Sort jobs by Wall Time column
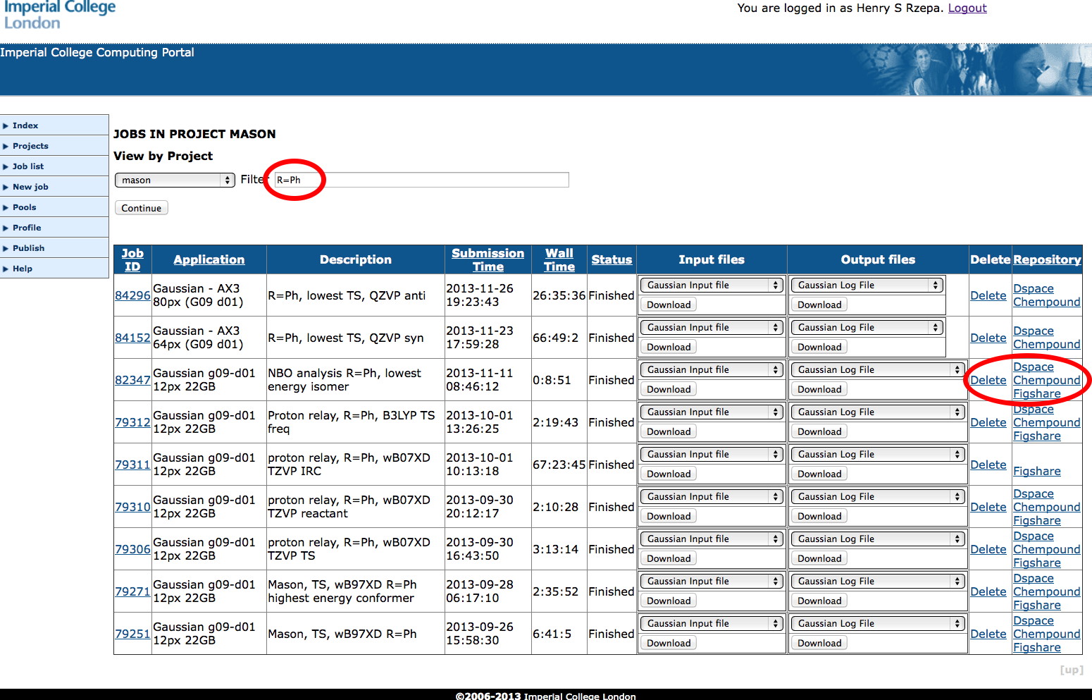Viewport: 1092px width, 700px height. pyautogui.click(x=559, y=259)
